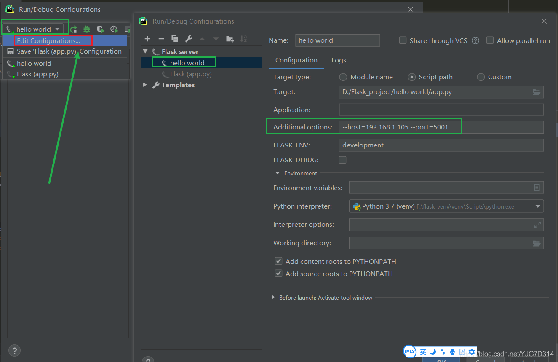
Task: Click the Run with Coverage shield icon
Action: (x=100, y=29)
